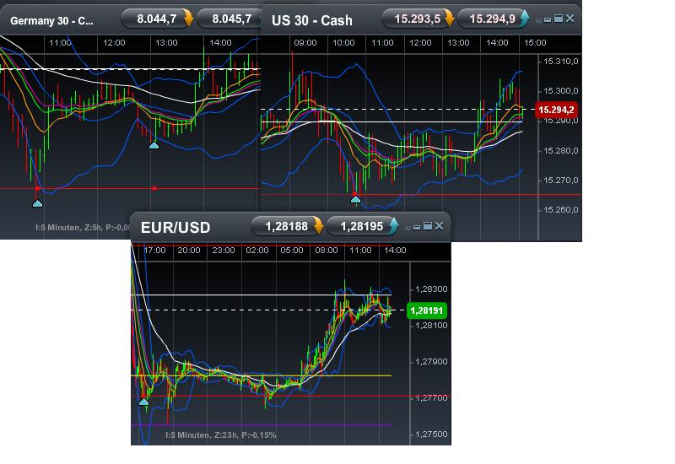Click the 1,28100 price axis label
The height and width of the screenshot is (464, 675).
point(431,326)
